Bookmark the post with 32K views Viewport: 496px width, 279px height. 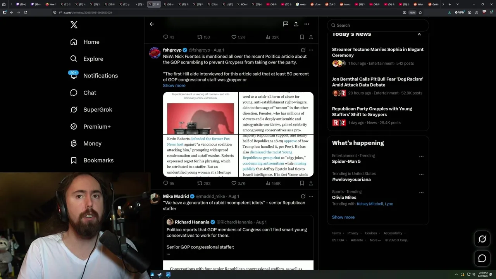tap(302, 37)
